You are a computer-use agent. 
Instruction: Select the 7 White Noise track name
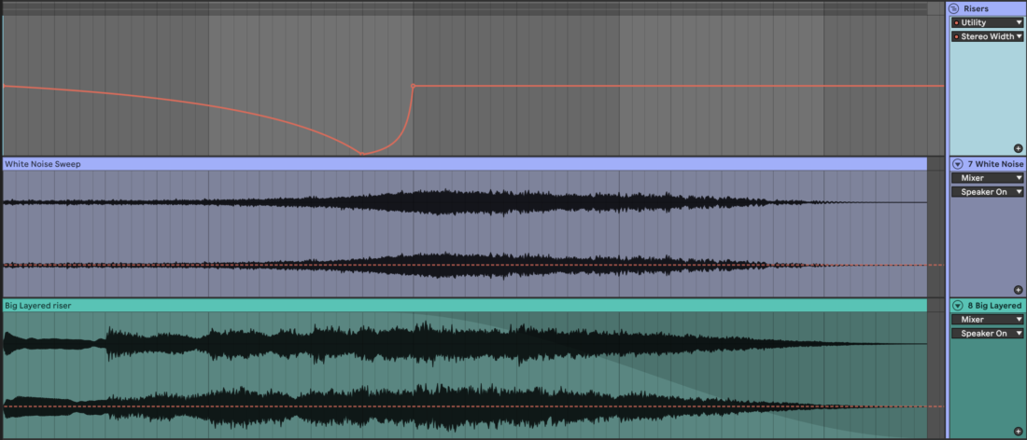pos(995,164)
